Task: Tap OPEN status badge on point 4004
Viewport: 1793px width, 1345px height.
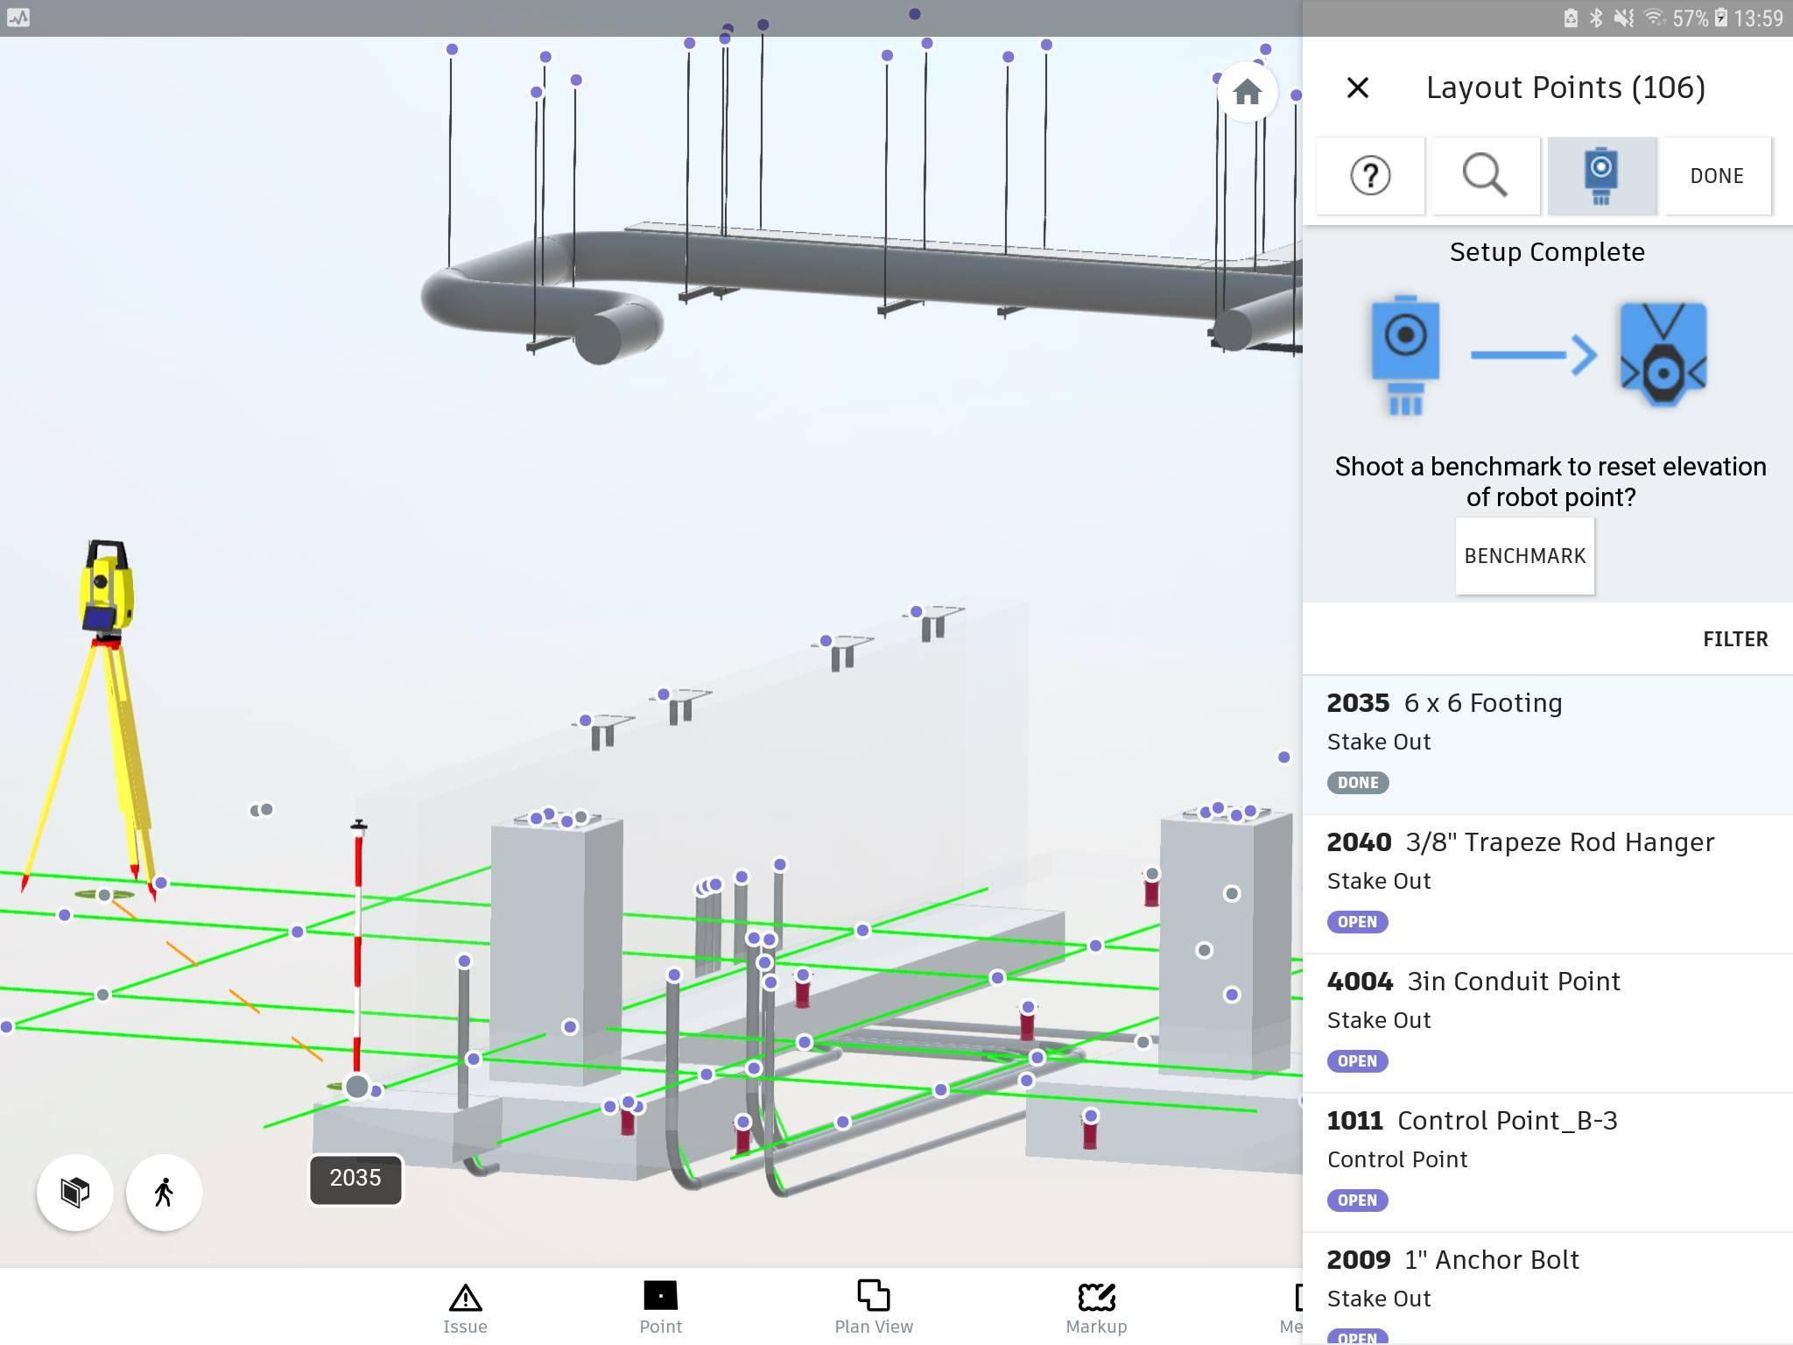Action: 1357,1060
